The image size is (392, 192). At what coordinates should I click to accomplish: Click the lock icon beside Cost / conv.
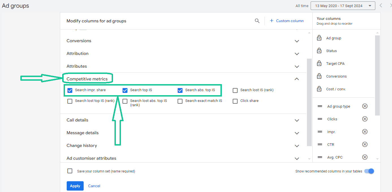319,89
